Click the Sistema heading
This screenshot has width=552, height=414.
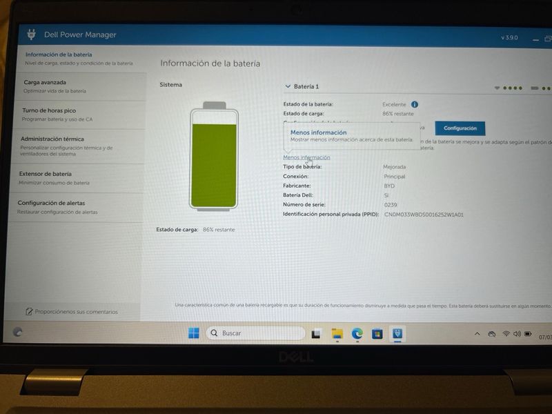[170, 84]
